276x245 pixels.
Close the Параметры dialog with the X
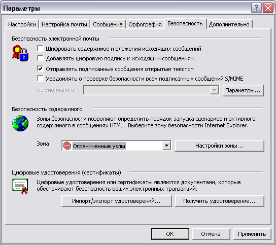coord(268,8)
